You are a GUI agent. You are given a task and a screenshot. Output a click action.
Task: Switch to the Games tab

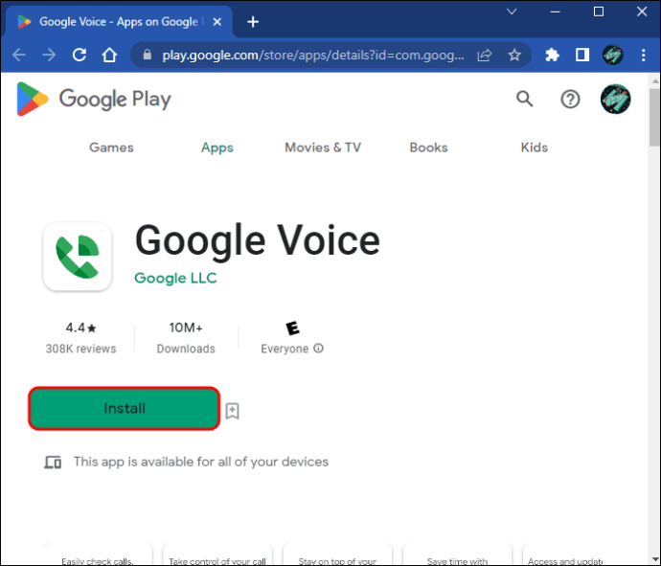(111, 147)
